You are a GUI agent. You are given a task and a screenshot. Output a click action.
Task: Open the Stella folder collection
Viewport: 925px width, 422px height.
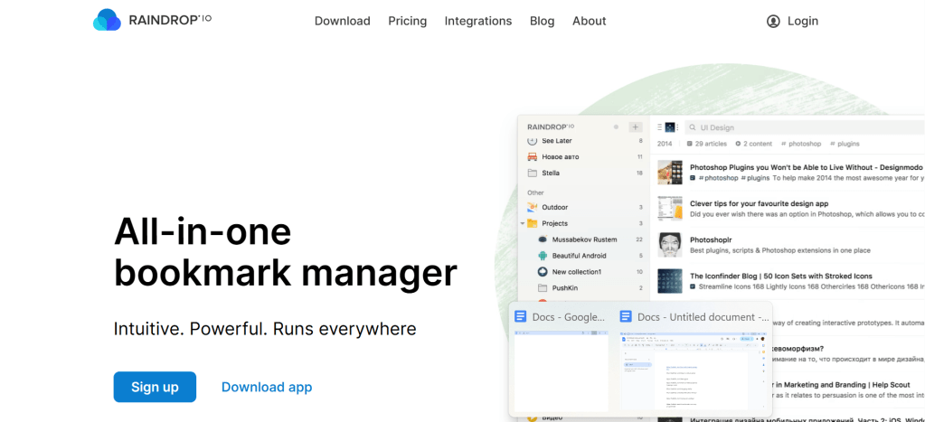tap(550, 173)
